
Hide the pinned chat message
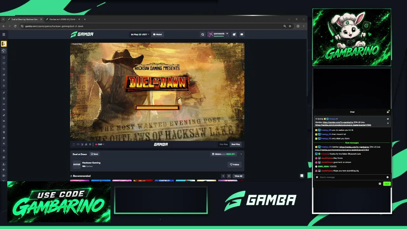point(388,119)
